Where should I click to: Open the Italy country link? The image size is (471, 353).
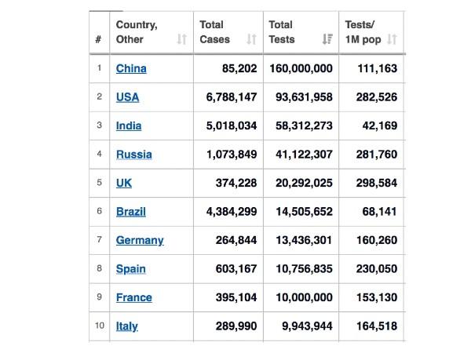pos(127,326)
